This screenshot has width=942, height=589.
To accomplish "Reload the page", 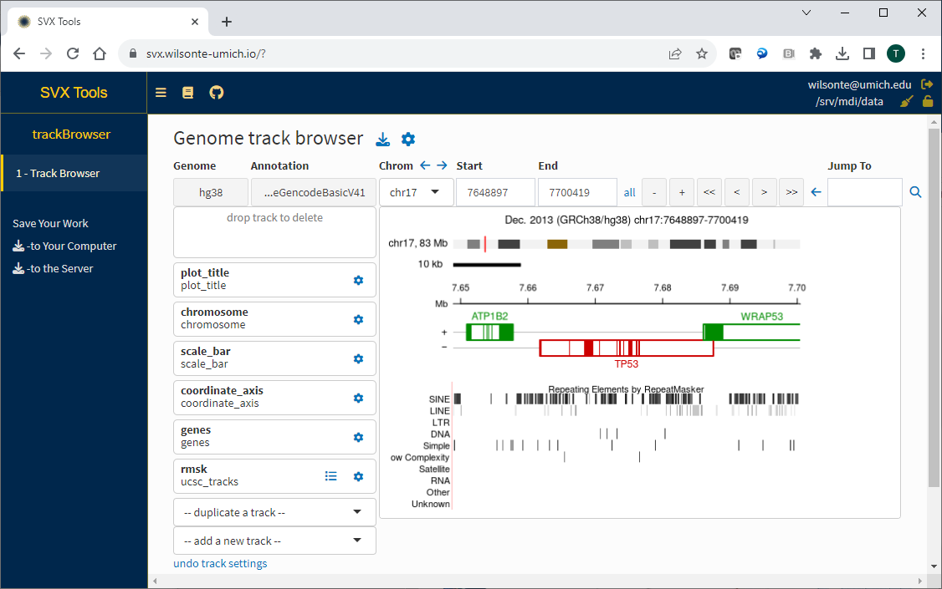I will point(73,54).
